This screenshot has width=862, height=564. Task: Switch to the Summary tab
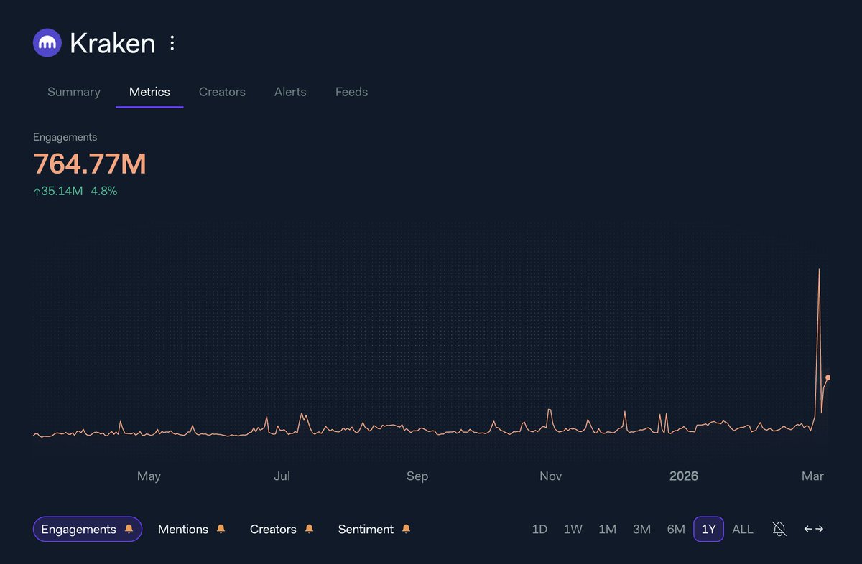[x=73, y=92]
